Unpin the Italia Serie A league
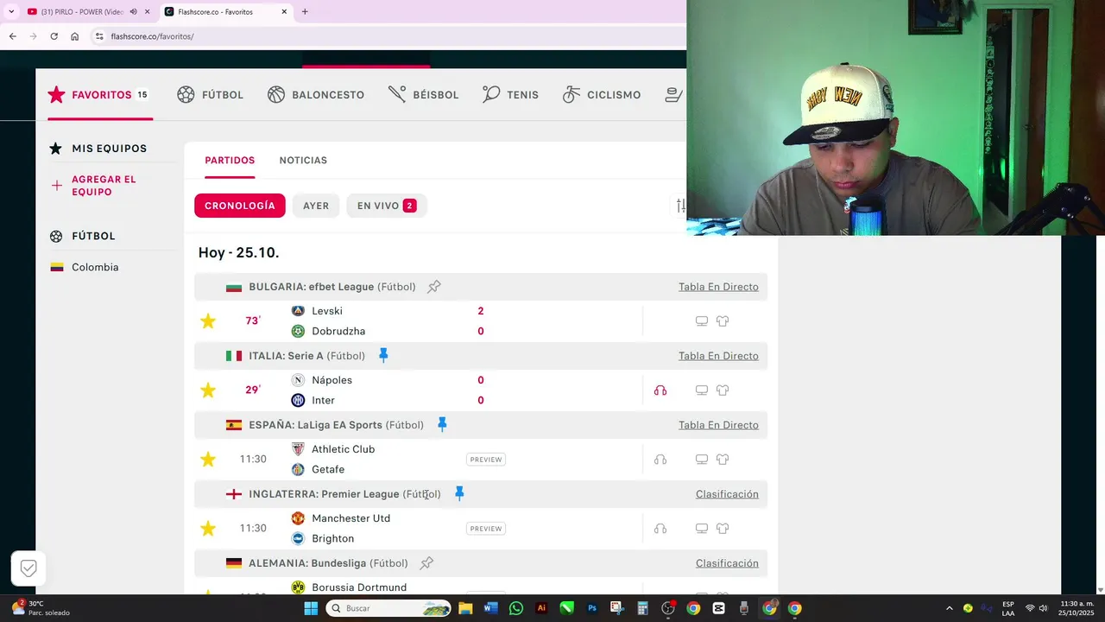The image size is (1105, 622). (383, 355)
